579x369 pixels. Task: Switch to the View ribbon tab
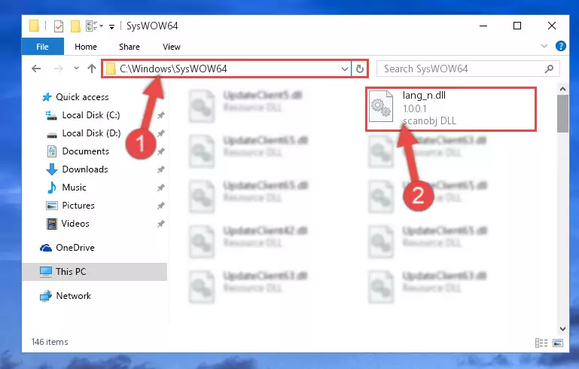coord(172,47)
